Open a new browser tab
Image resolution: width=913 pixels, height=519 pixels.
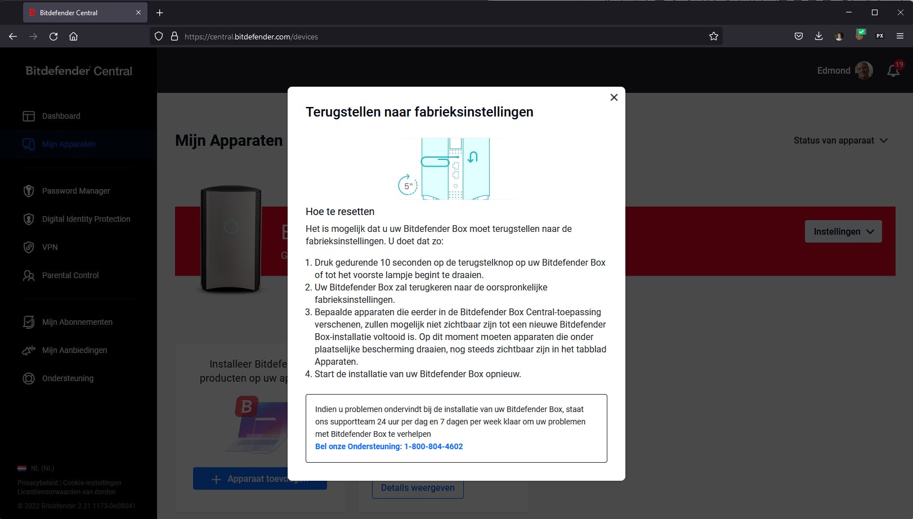coord(160,12)
